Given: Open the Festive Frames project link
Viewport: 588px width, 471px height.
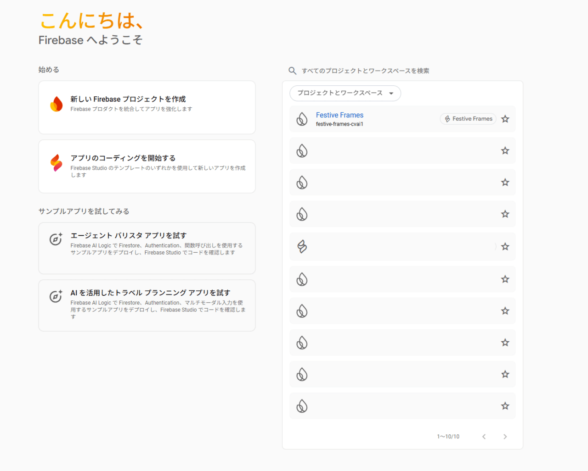Looking at the screenshot, I should (339, 115).
